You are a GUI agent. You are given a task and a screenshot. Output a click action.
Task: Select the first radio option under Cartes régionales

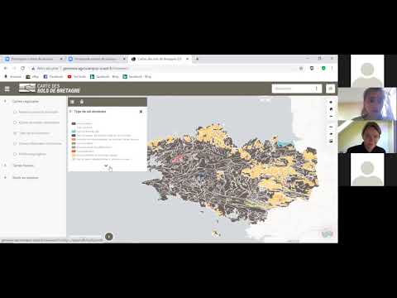pos(15,112)
